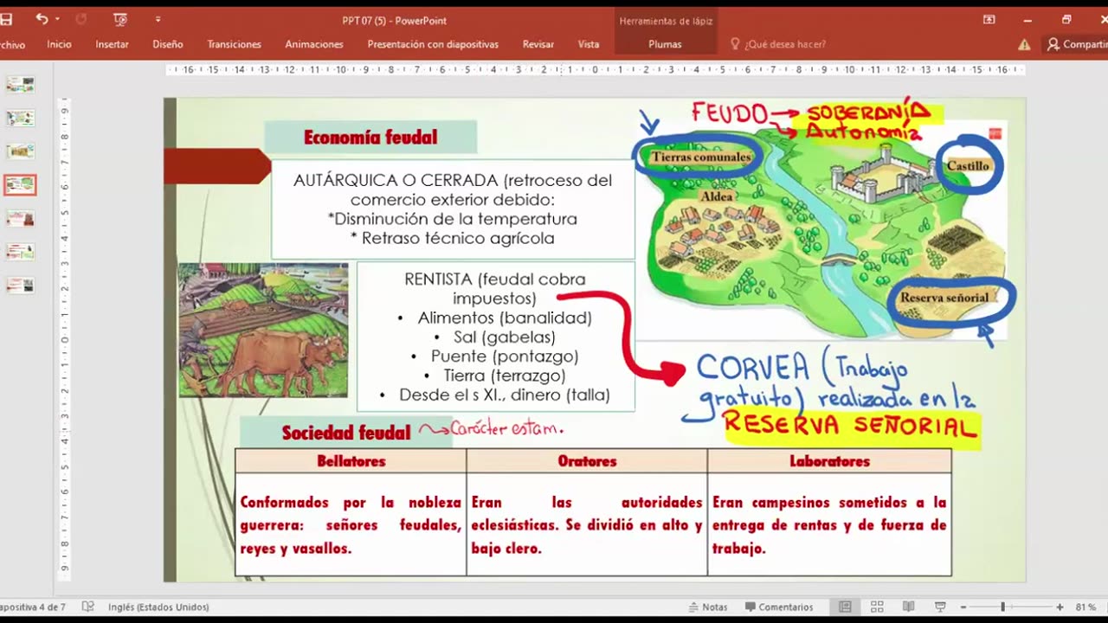Click the 'Castillo' map label
1108x623 pixels.
pos(968,165)
